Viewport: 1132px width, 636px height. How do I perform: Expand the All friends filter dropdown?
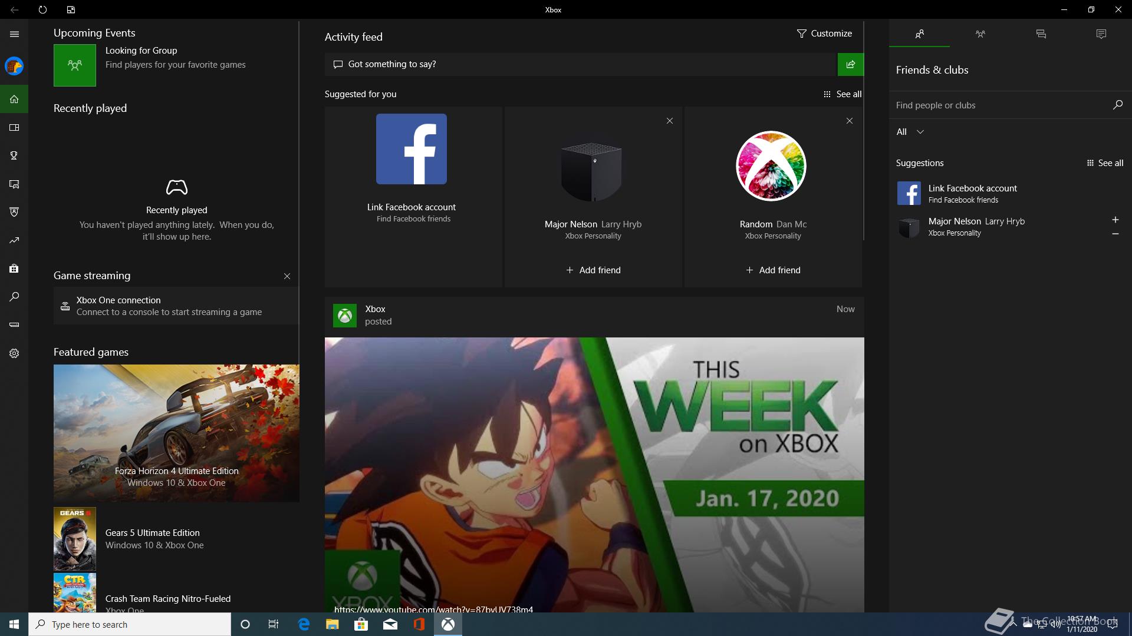[910, 132]
